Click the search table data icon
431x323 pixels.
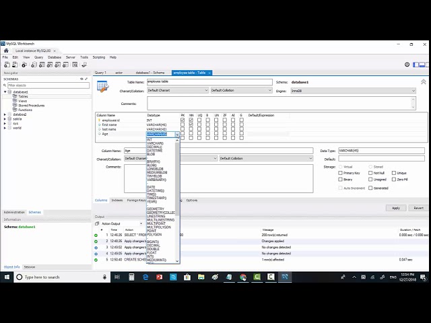75,65
